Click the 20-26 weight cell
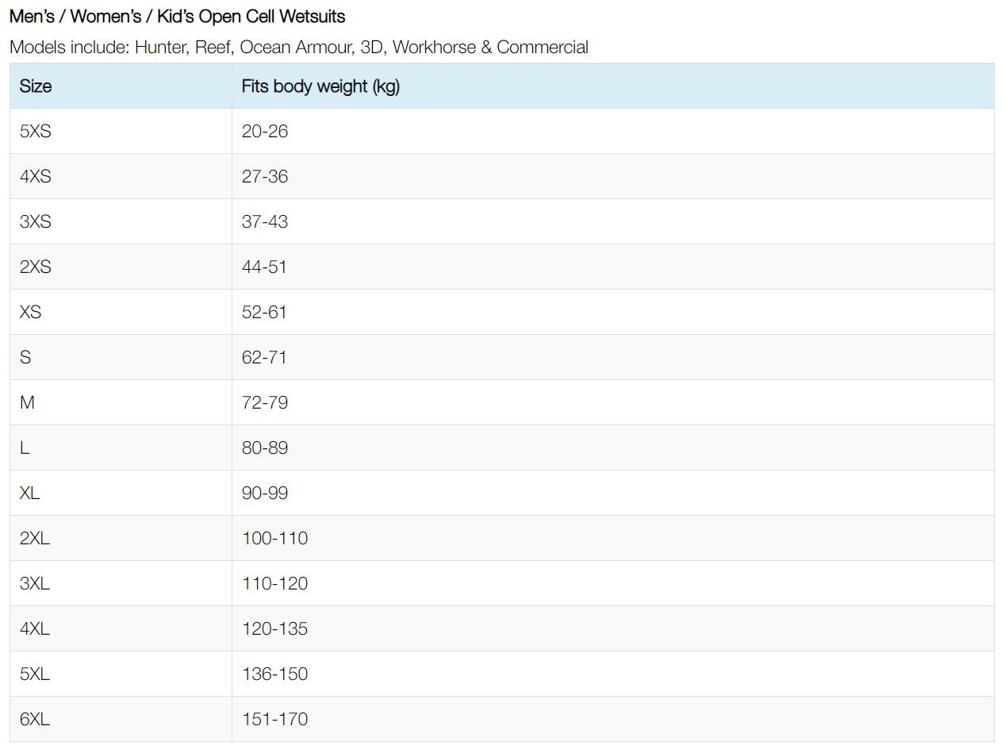 tap(265, 132)
